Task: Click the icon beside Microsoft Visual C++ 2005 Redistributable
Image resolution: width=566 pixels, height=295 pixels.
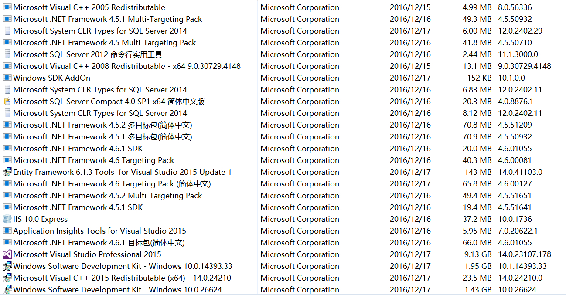Action: (x=7, y=7)
